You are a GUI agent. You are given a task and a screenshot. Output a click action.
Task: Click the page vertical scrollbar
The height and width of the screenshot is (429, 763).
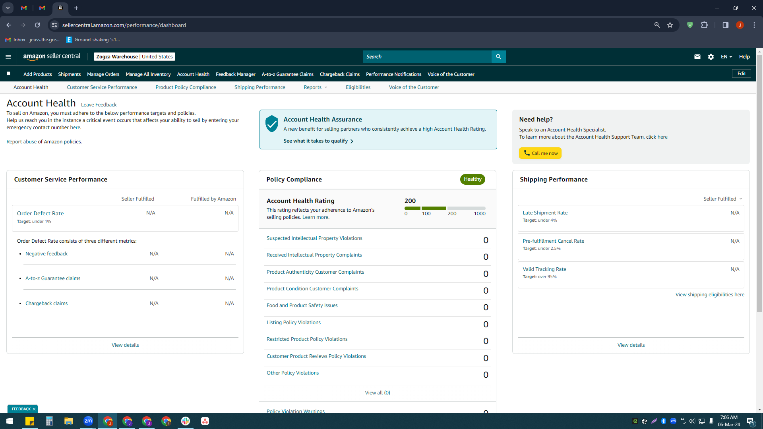[759, 183]
